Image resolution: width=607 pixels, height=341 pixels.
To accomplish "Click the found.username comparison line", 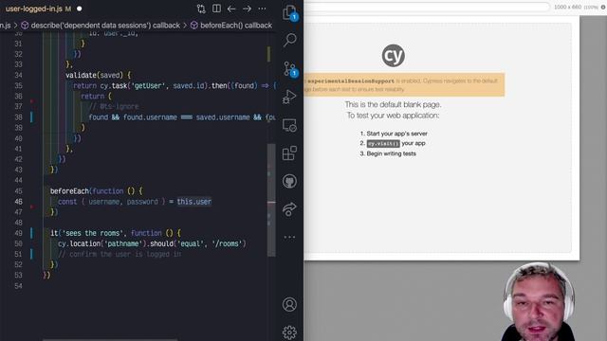I will [182, 117].
